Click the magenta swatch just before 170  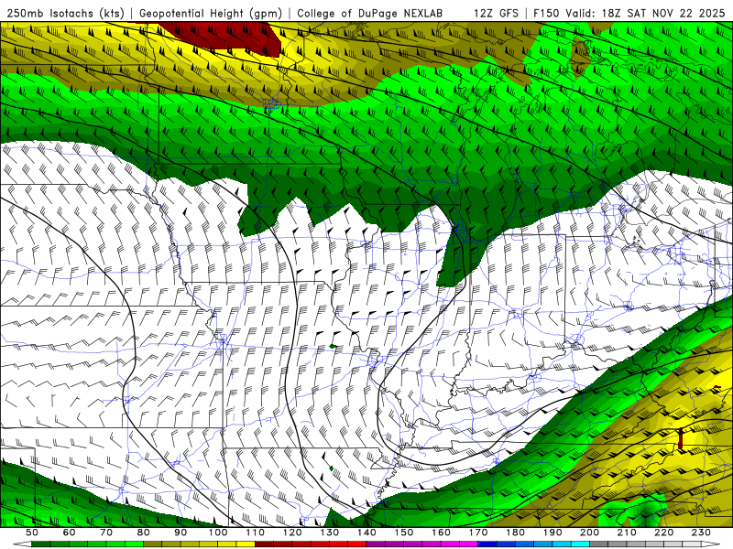[x=469, y=544]
